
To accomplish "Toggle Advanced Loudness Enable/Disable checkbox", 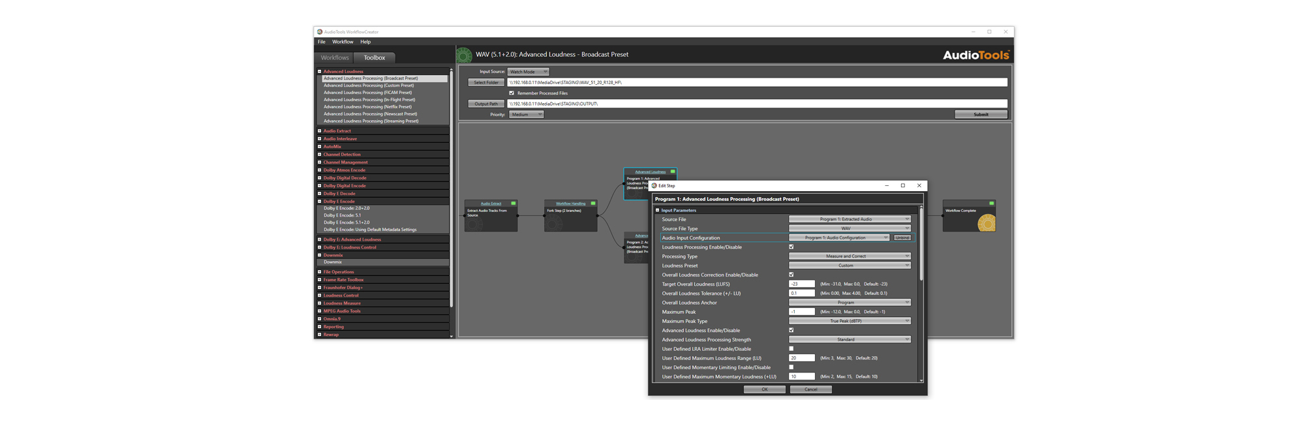I will [791, 330].
